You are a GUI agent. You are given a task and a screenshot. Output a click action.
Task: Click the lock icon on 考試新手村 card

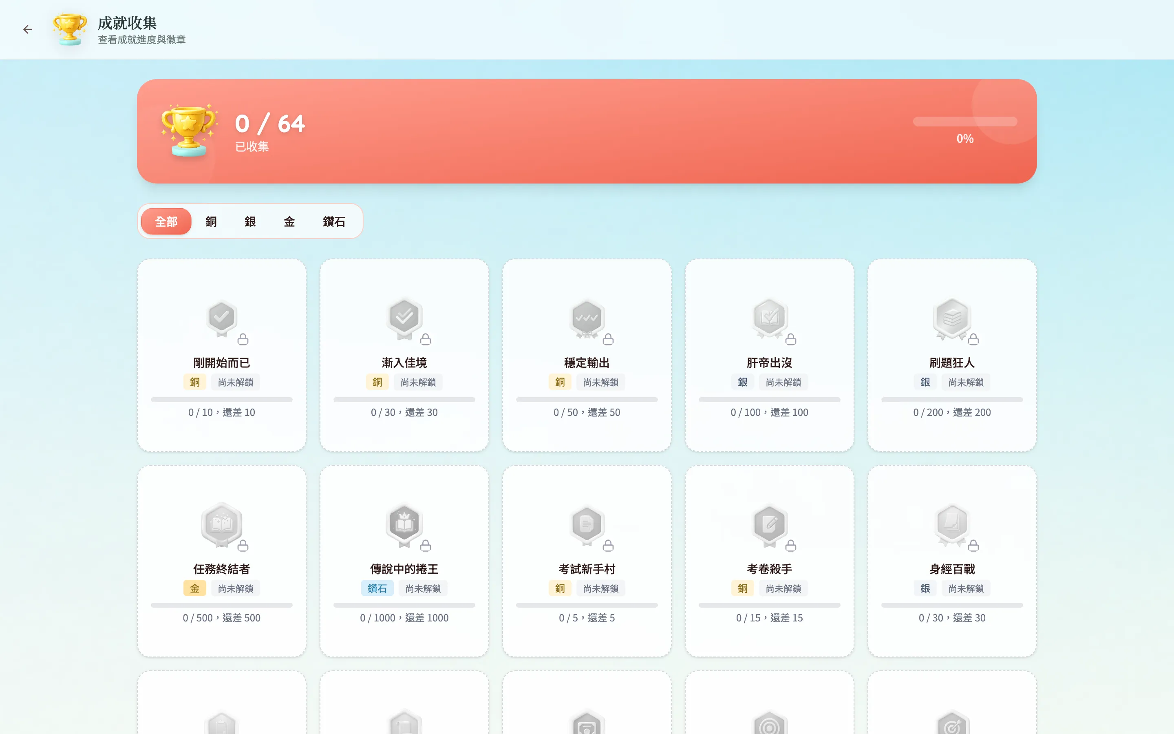pos(608,546)
